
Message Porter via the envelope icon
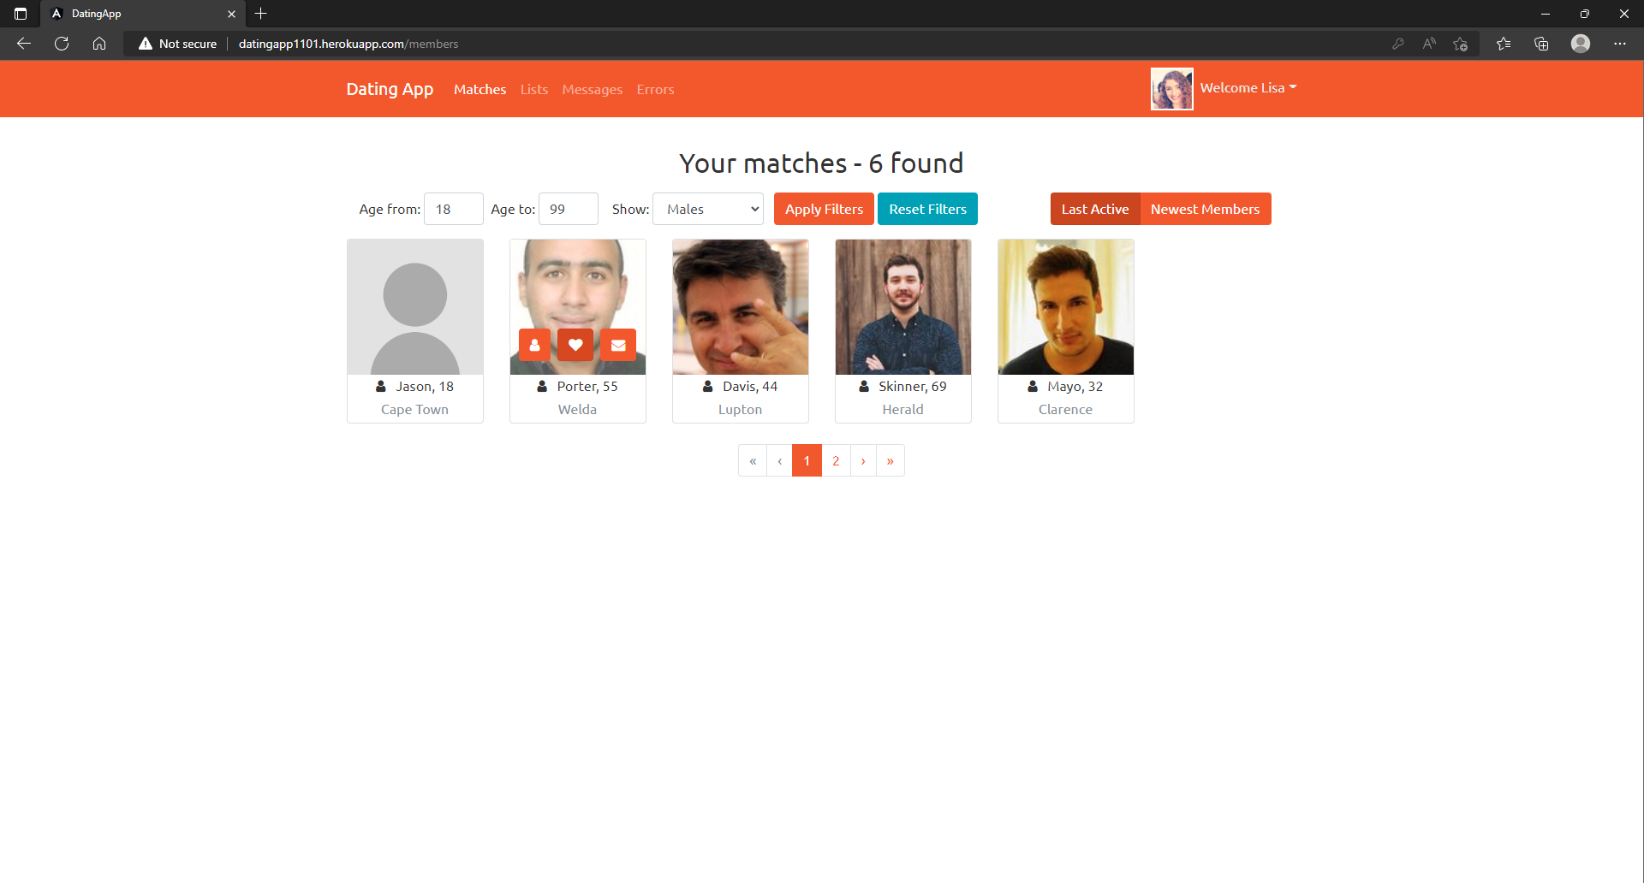[617, 345]
